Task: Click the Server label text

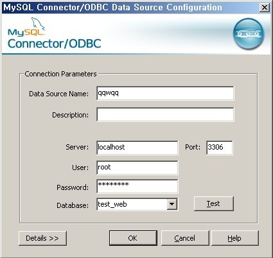Action: click(77, 147)
